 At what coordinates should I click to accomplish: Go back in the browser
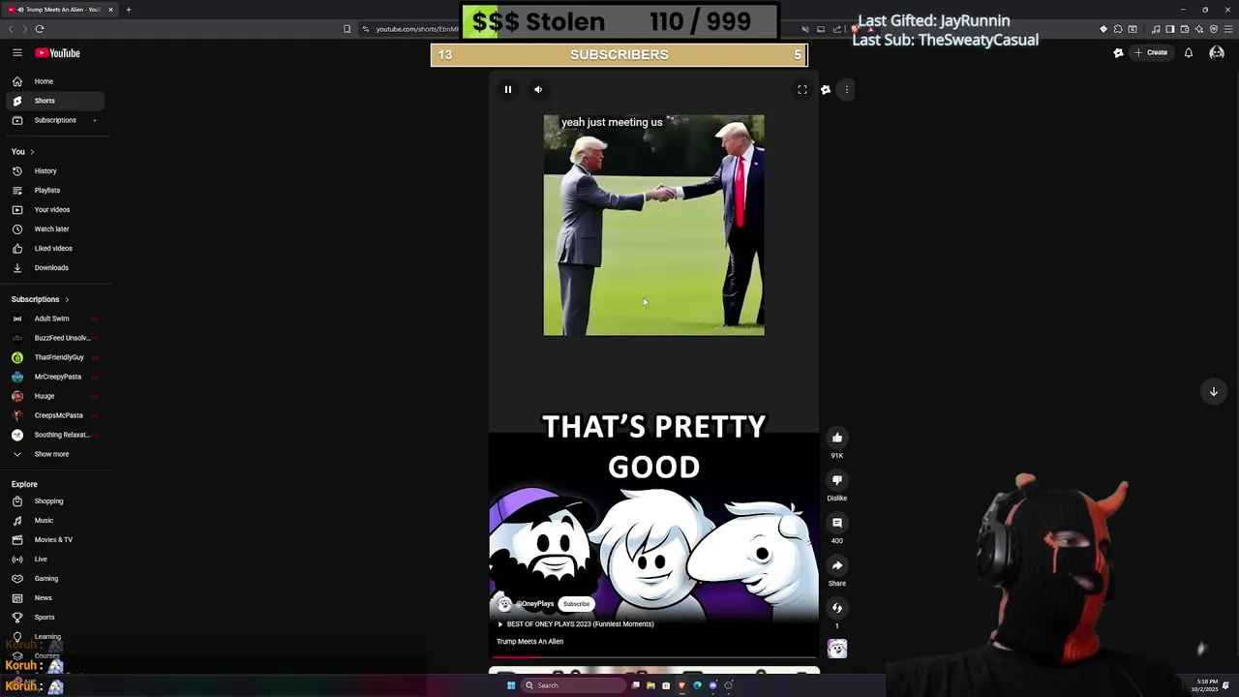tap(11, 29)
